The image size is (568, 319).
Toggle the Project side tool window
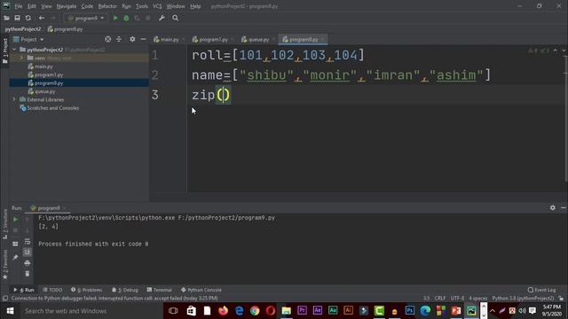(x=4, y=51)
